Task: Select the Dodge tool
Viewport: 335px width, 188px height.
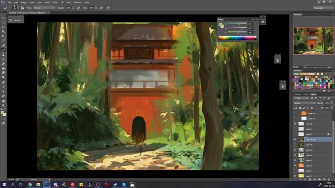Action: (3, 78)
